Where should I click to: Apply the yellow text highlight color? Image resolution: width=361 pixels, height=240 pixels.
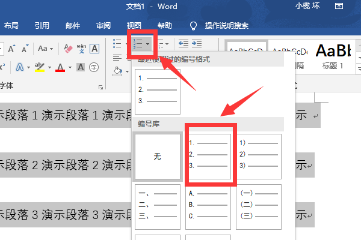tap(40, 67)
